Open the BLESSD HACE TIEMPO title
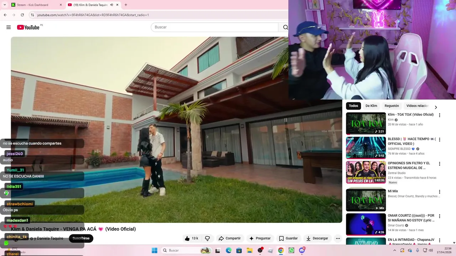 412,142
